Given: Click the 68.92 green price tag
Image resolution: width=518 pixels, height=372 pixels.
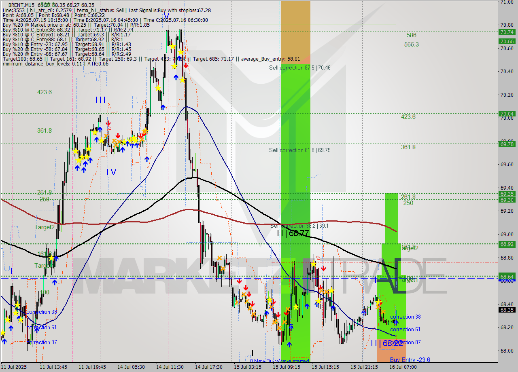Looking at the screenshot, I should (507, 244).
